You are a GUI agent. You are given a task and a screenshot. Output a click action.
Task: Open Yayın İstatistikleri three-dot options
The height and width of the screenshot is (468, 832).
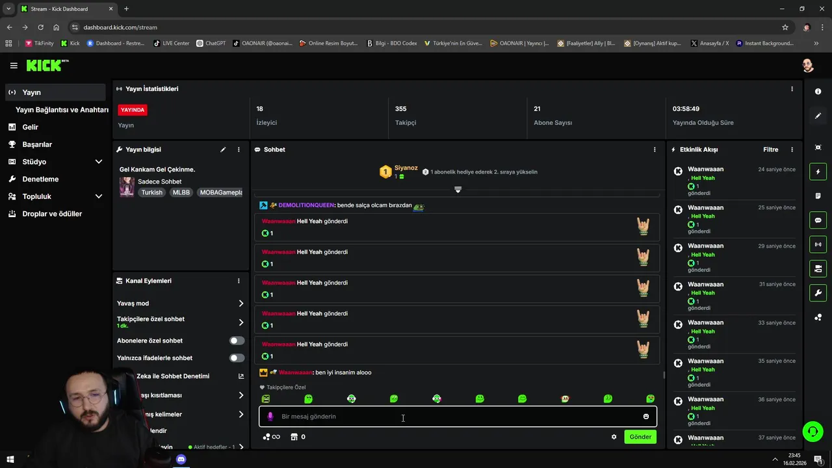coord(792,89)
